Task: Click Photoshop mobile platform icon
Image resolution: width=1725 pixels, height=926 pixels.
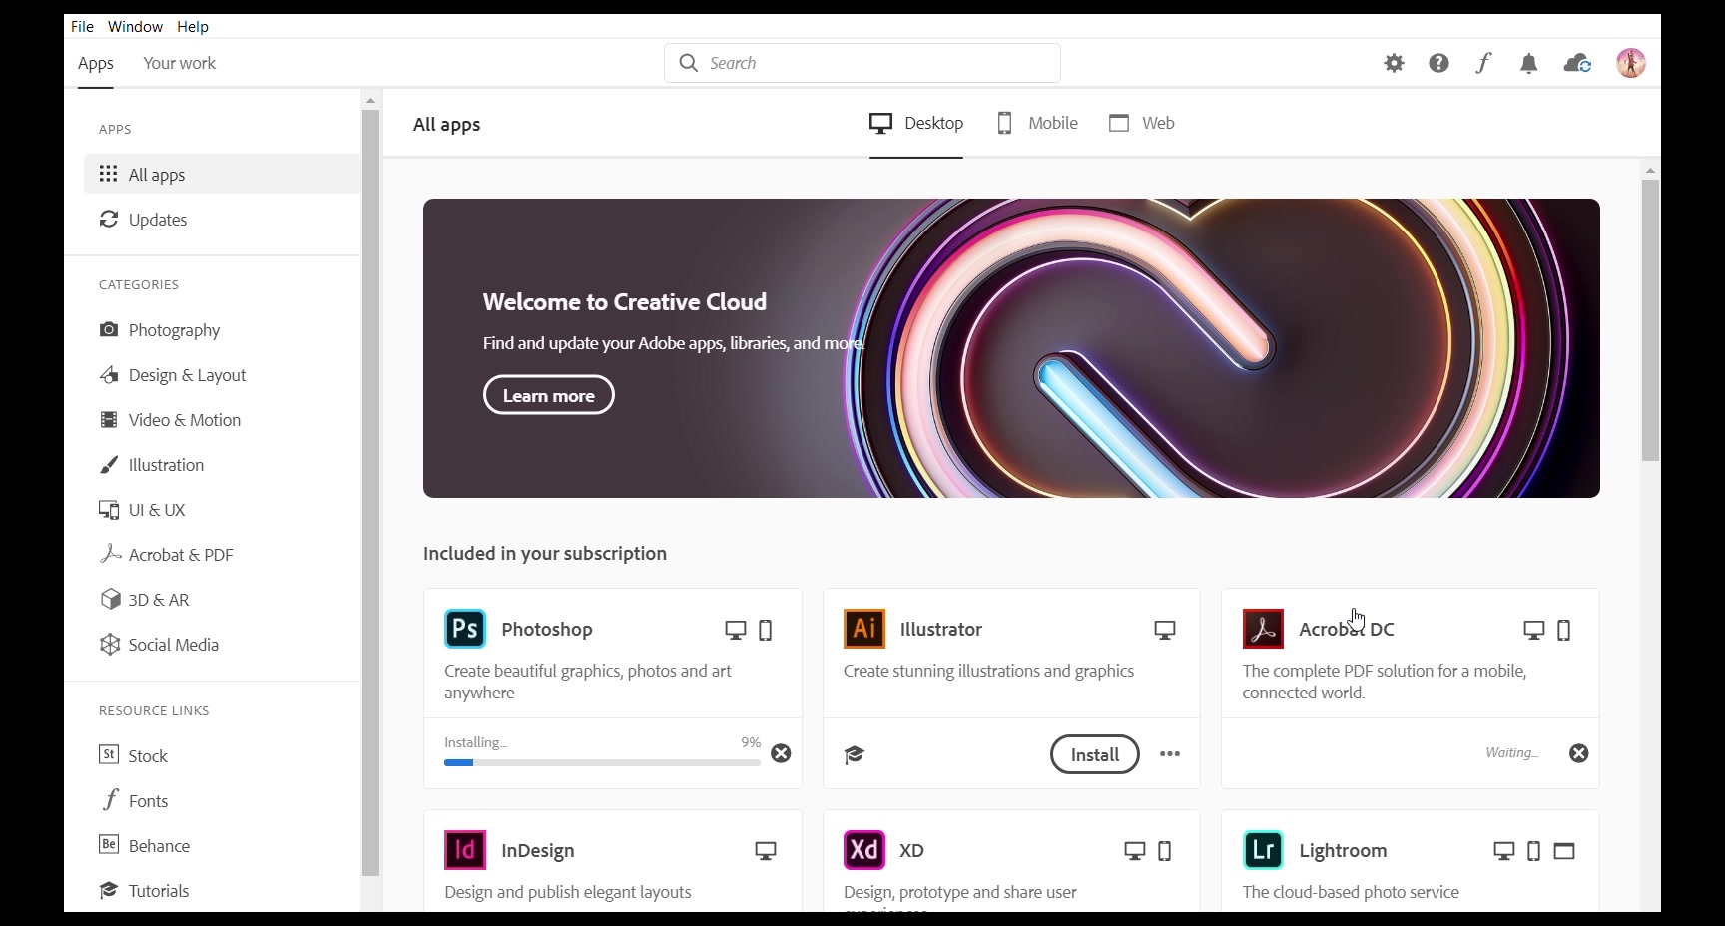Action: point(766,630)
